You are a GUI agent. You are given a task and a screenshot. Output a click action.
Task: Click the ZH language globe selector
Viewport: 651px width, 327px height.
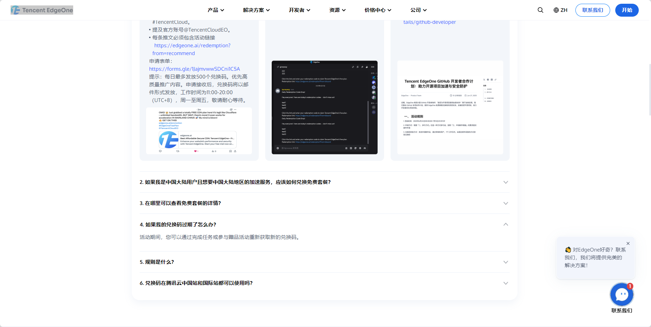pyautogui.click(x=560, y=10)
